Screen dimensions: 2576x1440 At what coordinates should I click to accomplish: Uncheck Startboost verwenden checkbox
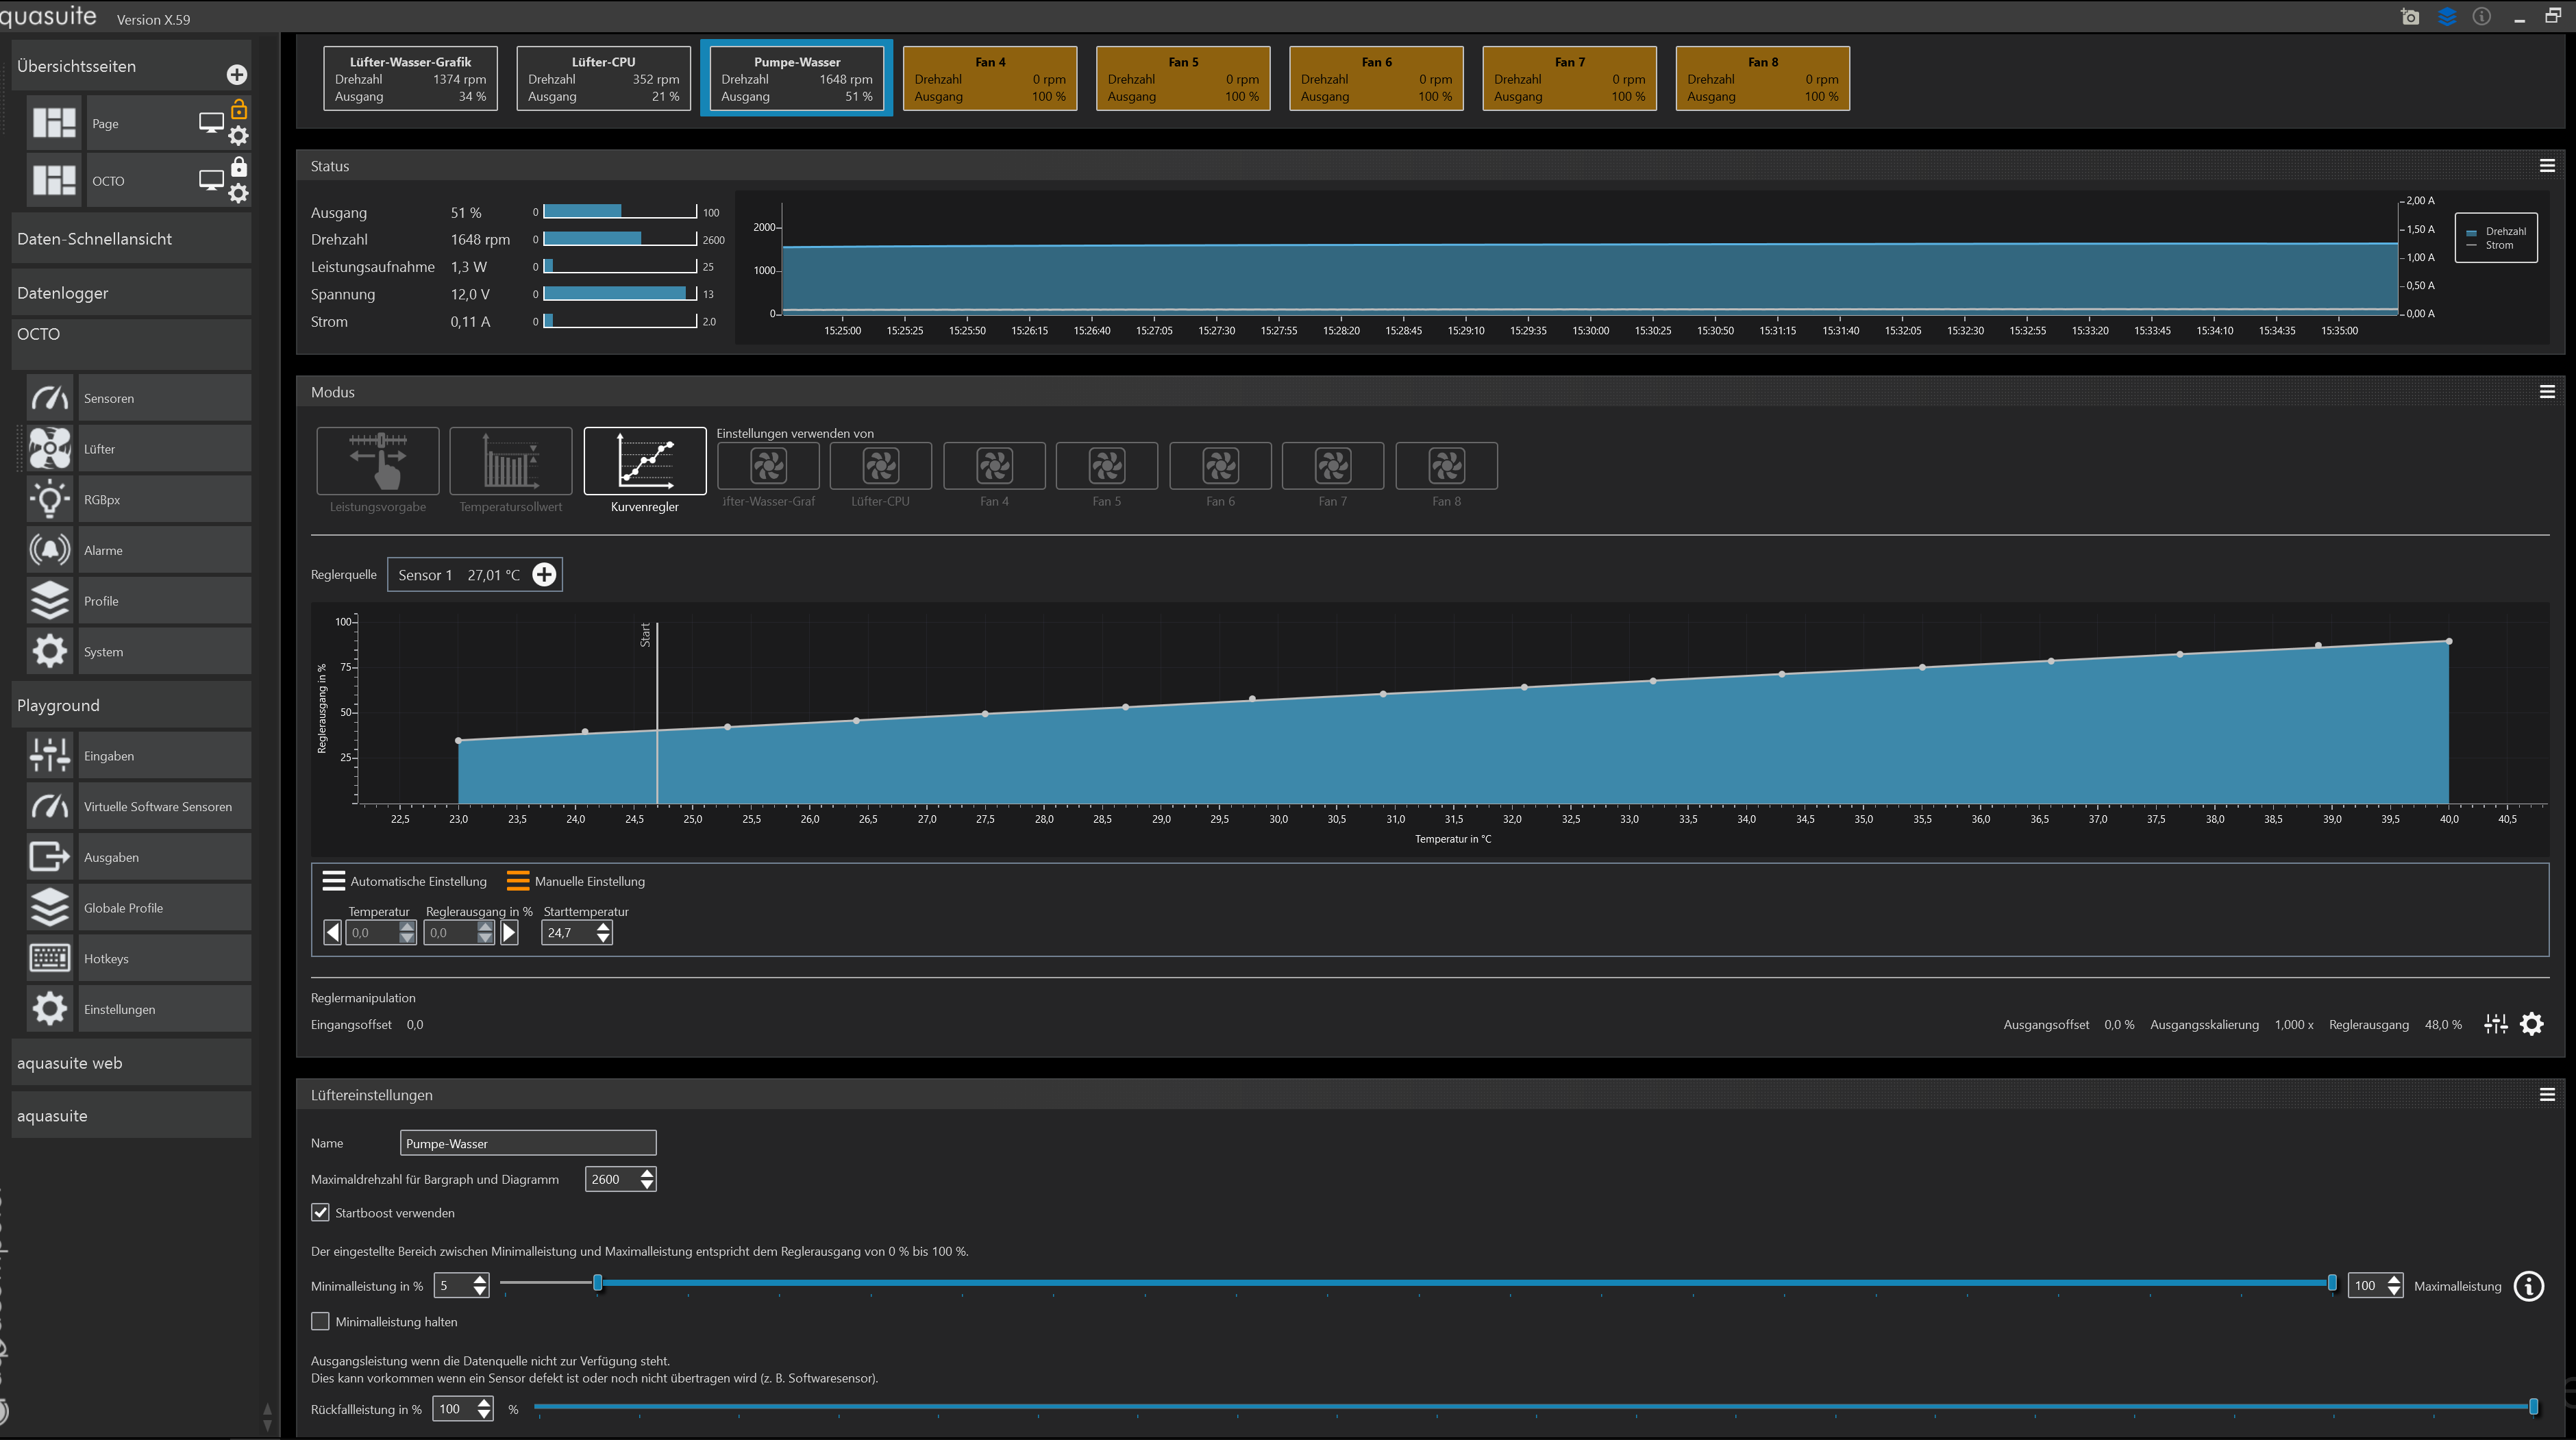(320, 1213)
